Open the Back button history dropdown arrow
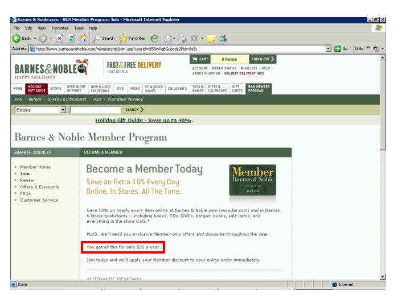 [x=35, y=39]
